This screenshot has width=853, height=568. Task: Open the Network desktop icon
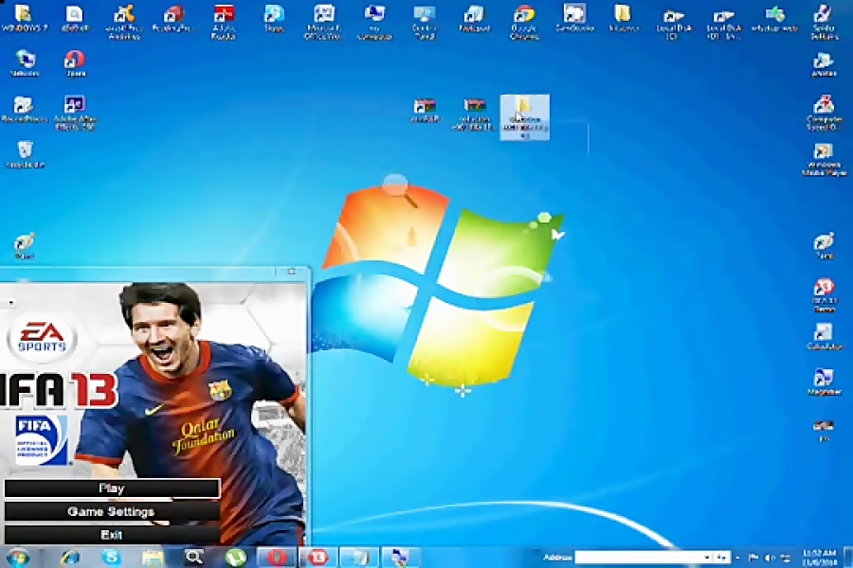tap(25, 61)
